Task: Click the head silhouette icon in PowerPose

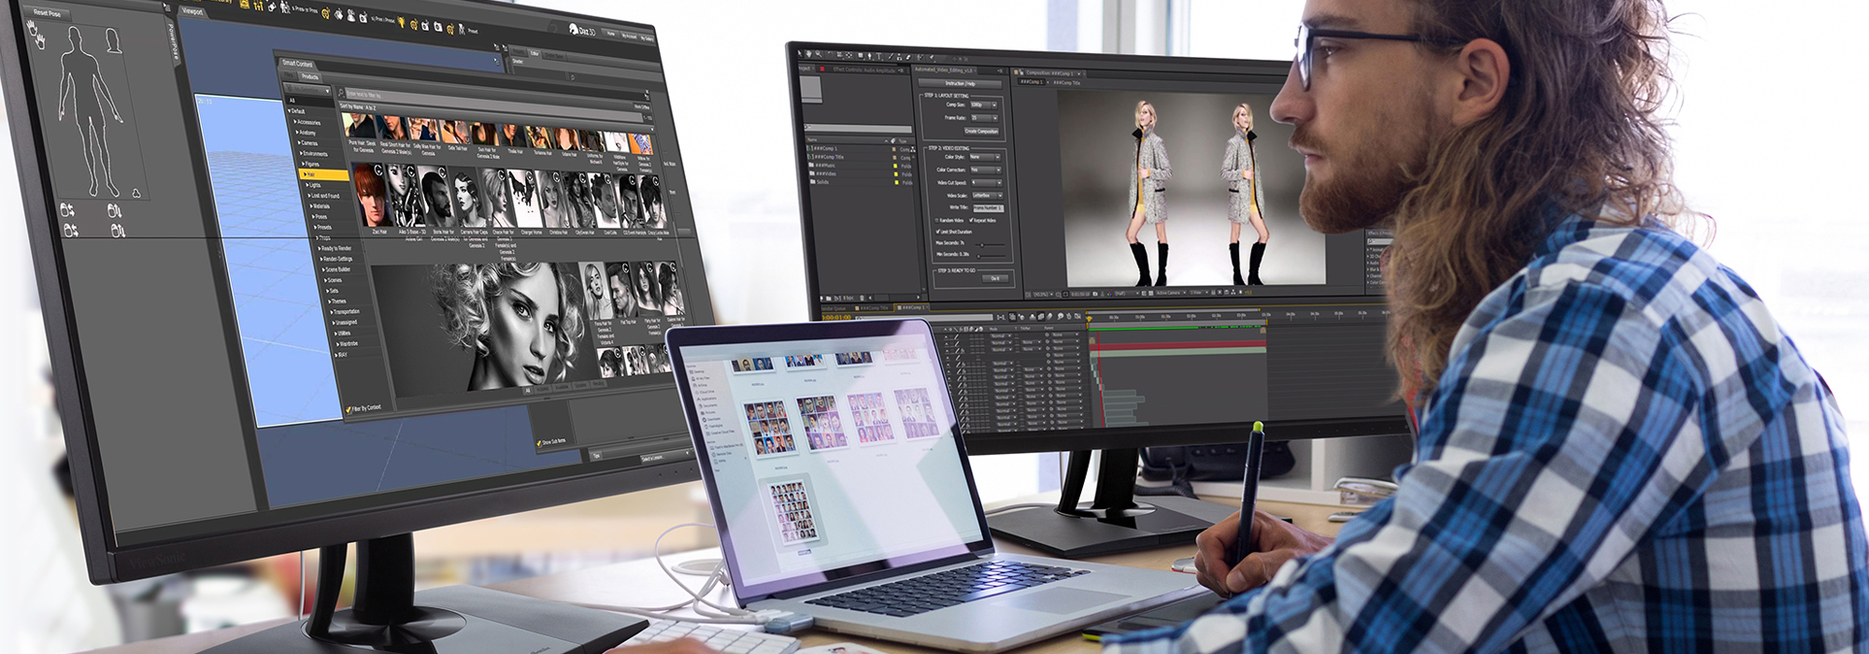Action: (x=114, y=41)
